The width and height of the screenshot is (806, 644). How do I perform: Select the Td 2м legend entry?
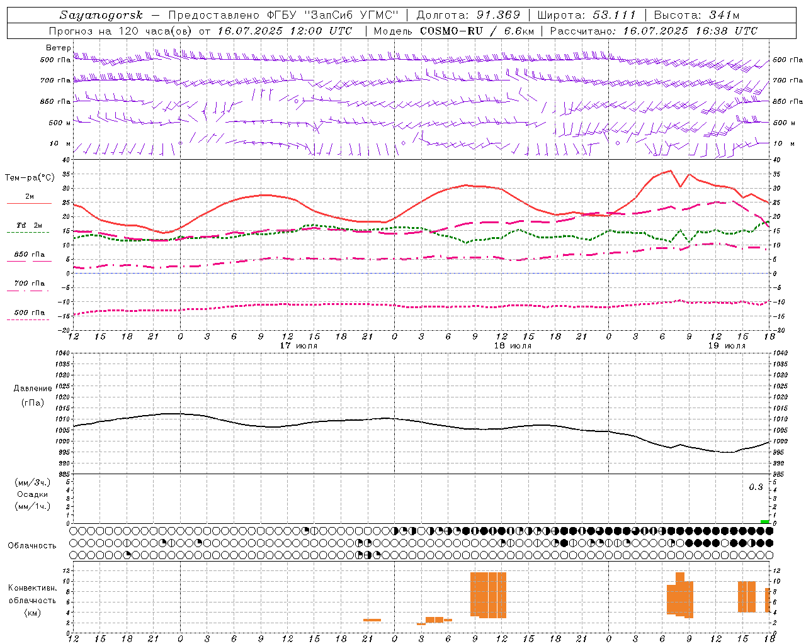click(x=29, y=225)
